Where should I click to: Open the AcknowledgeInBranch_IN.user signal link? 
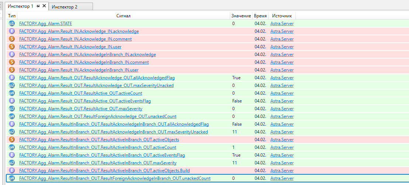tap(79, 70)
